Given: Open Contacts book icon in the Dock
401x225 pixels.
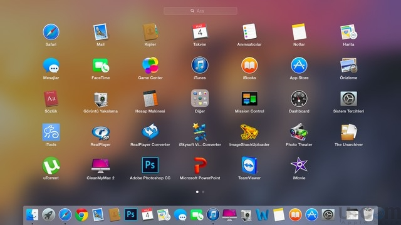Looking at the screenshot, I should pos(114,214).
